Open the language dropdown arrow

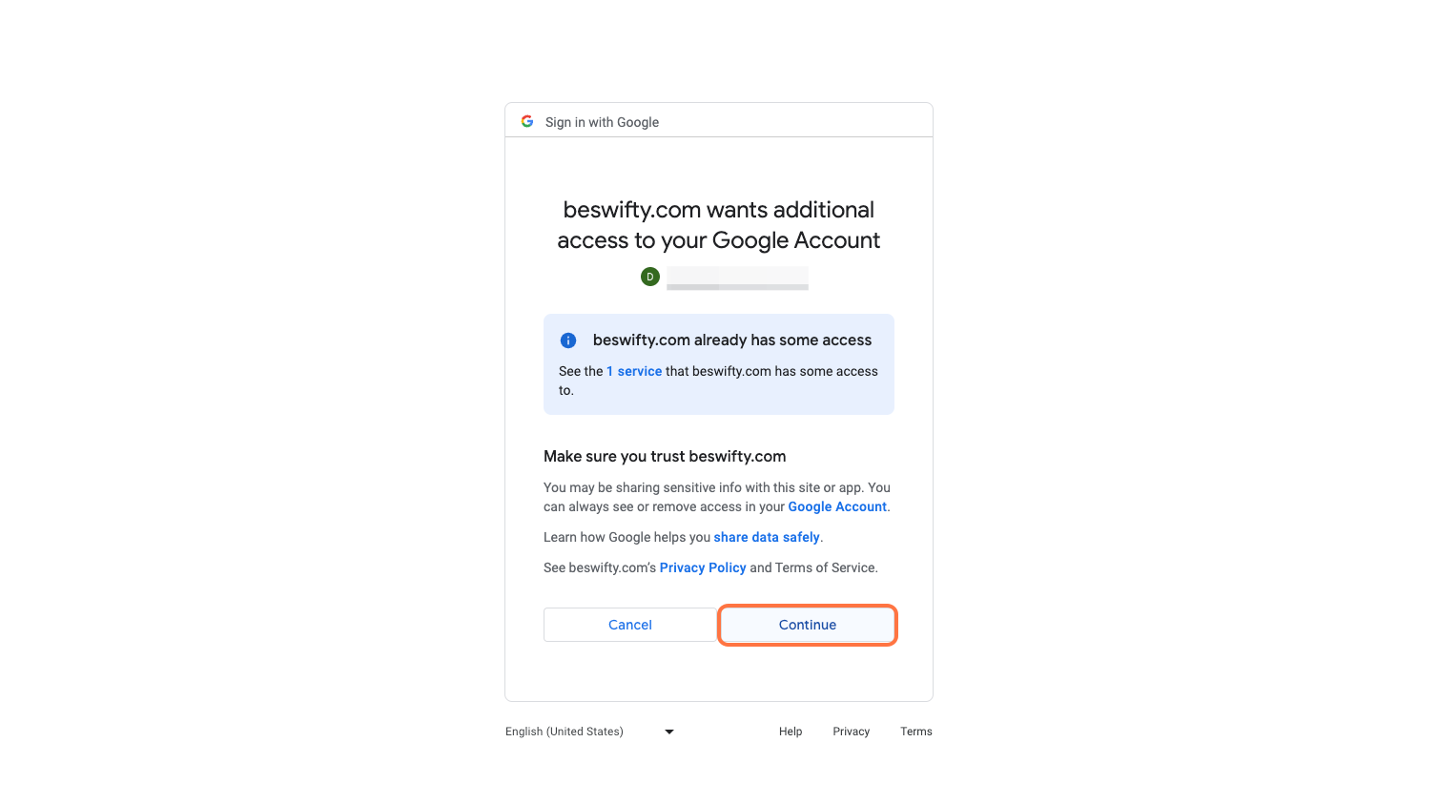(669, 732)
